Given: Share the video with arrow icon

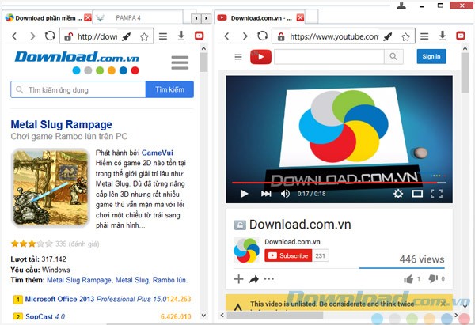Looking at the screenshot, I should [x=254, y=279].
